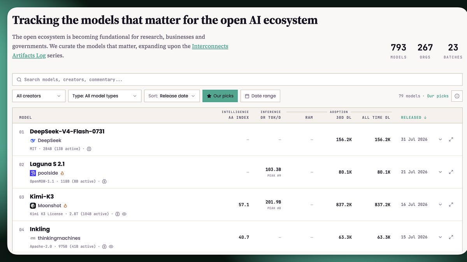Open the Laguna S 2.1 model title
The height and width of the screenshot is (262, 467).
(47, 164)
